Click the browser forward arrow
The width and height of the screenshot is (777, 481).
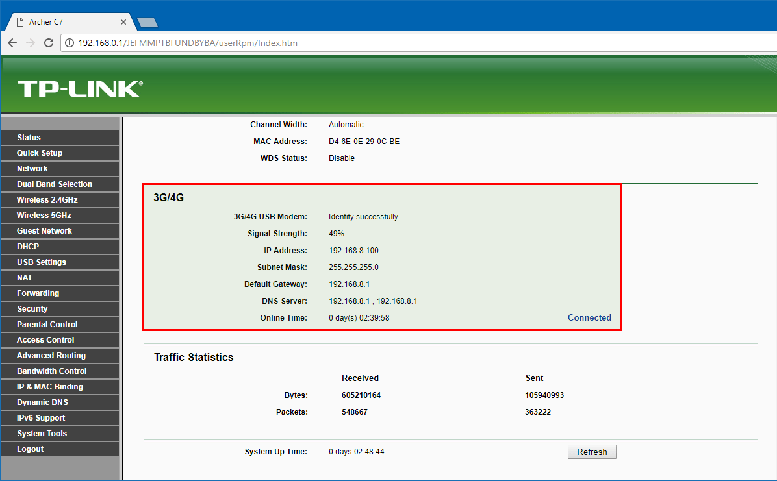(x=31, y=43)
